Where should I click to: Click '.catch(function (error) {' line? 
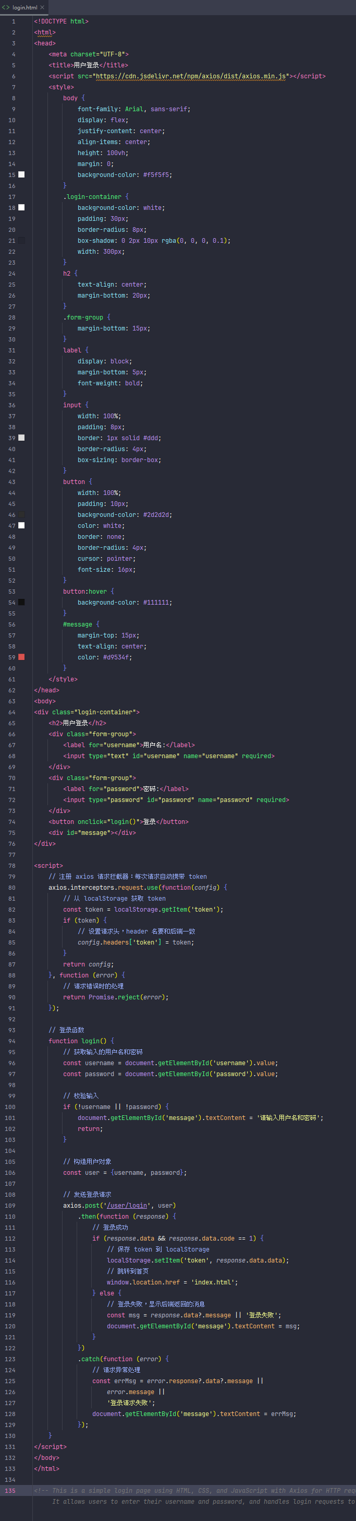click(123, 1359)
